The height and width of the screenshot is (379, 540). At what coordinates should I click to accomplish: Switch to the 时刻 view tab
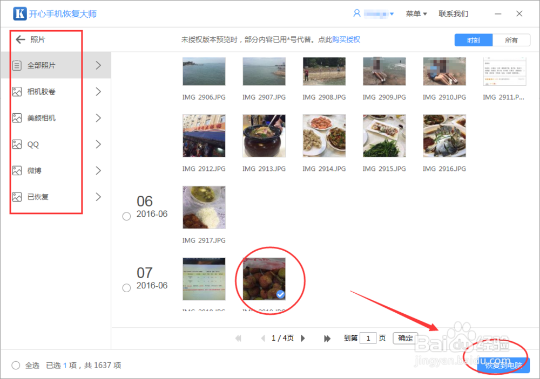click(473, 40)
